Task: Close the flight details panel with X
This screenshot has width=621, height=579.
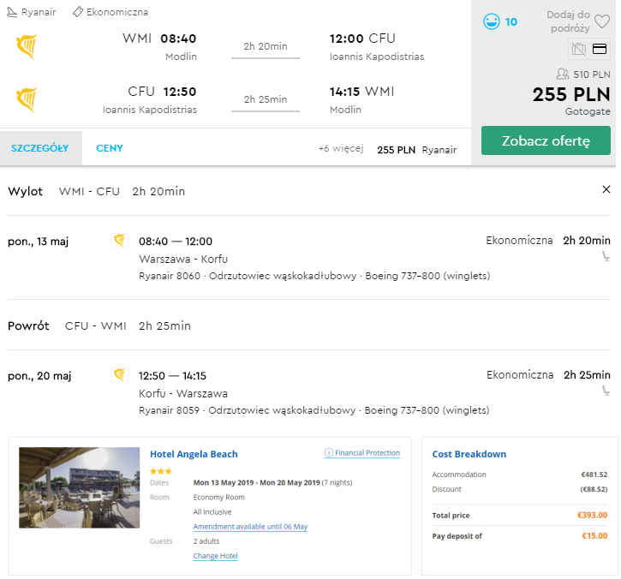Action: 606,189
